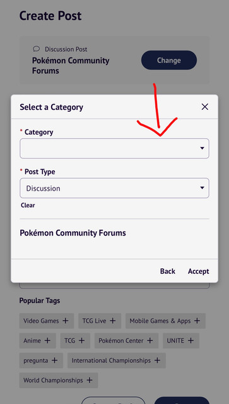Click the Discussion Post speech bubble icon
The width and height of the screenshot is (229, 404).
[x=37, y=49]
